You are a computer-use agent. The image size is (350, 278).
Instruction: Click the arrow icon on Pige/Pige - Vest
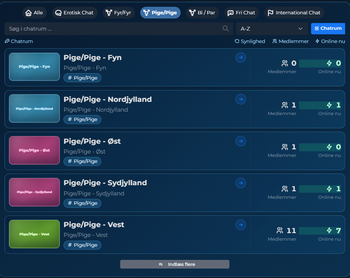click(241, 225)
